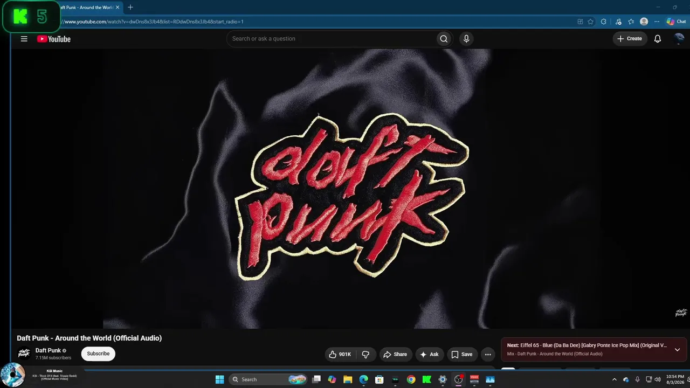Click the Ask button under the video

click(x=430, y=355)
